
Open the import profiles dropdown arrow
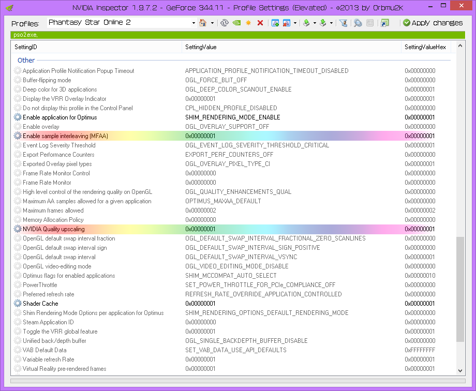(331, 23)
